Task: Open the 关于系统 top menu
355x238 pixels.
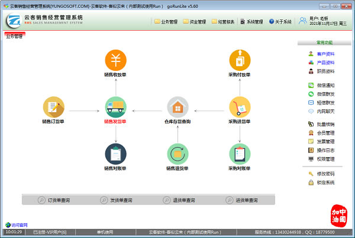Action: coord(280,22)
